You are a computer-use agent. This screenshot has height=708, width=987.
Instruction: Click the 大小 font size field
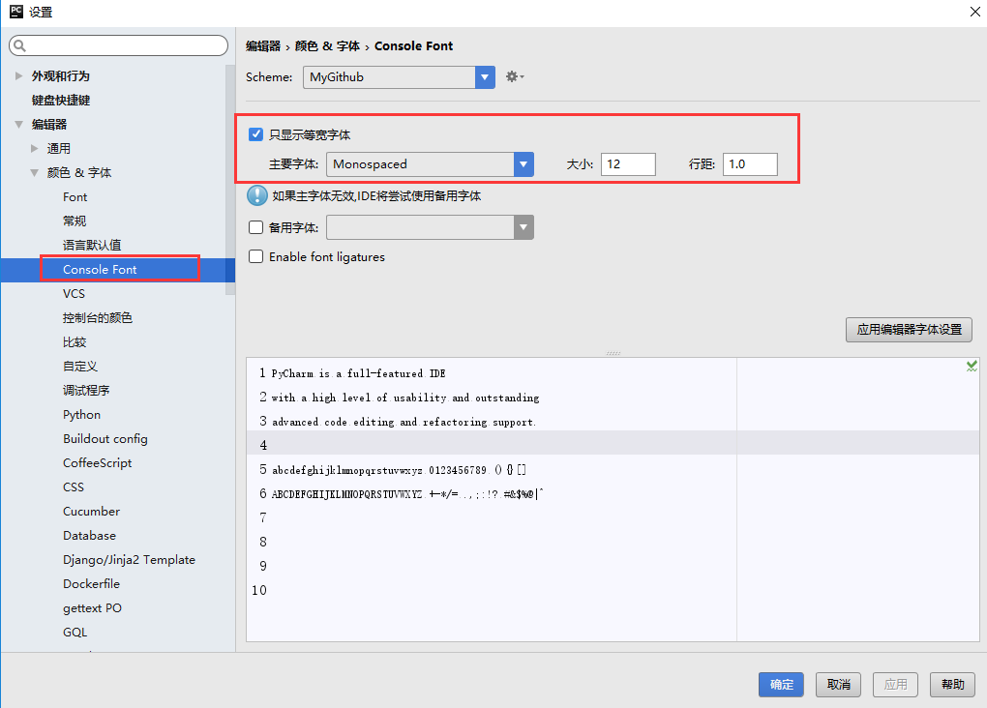pos(628,164)
